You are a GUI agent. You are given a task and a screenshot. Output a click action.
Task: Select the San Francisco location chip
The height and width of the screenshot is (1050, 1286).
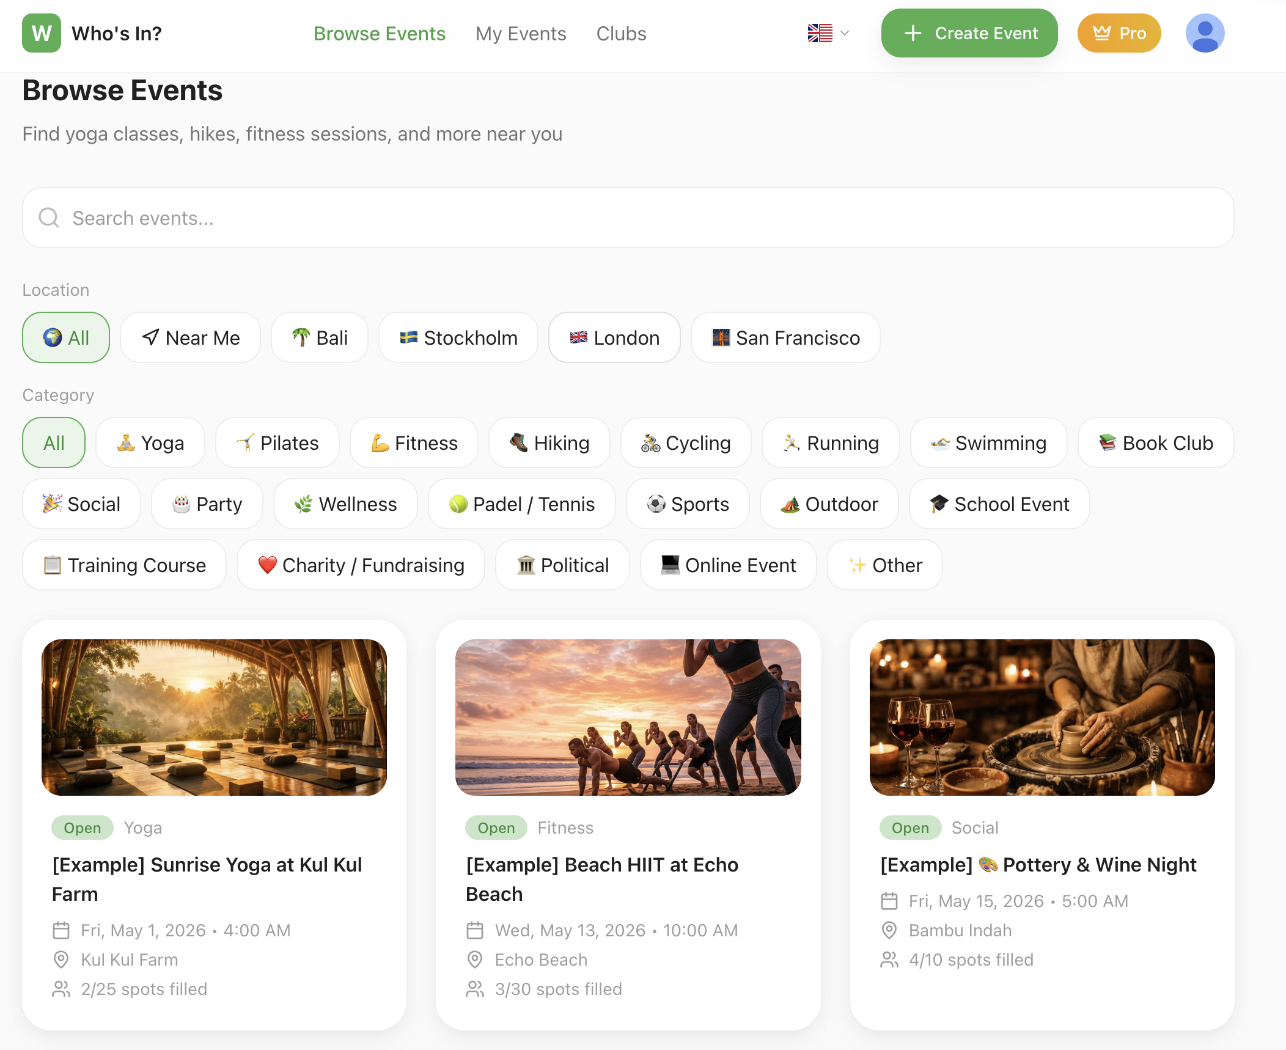point(785,337)
